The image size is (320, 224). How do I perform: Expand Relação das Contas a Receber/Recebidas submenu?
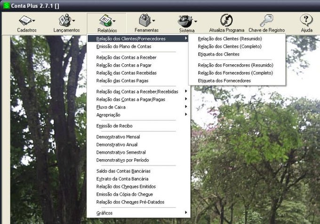pyautogui.click(x=138, y=92)
